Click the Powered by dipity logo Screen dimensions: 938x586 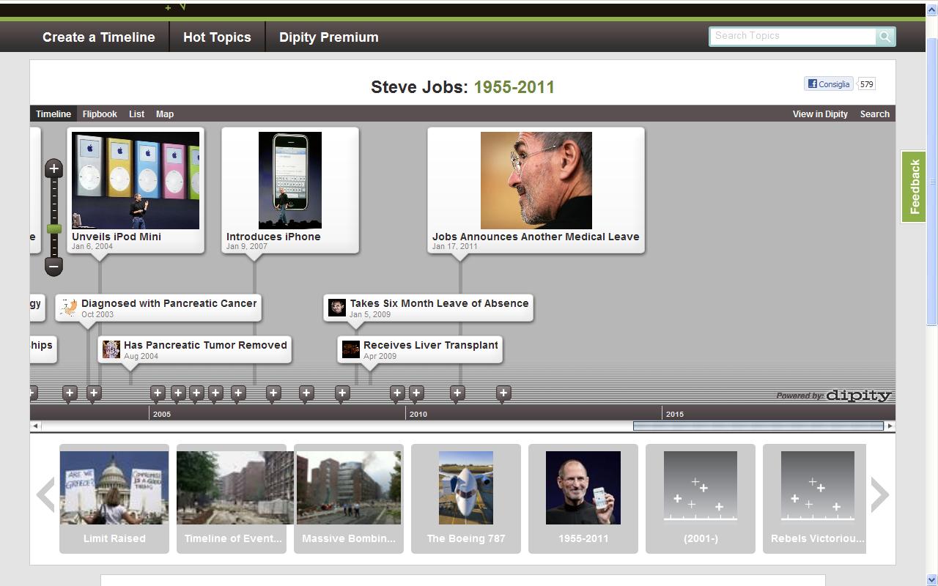click(x=834, y=396)
